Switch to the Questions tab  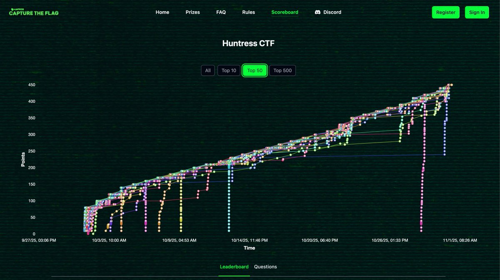(x=265, y=267)
